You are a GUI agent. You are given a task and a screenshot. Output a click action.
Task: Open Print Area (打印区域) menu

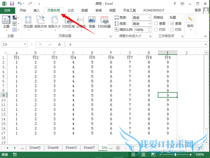[x=68, y=23]
